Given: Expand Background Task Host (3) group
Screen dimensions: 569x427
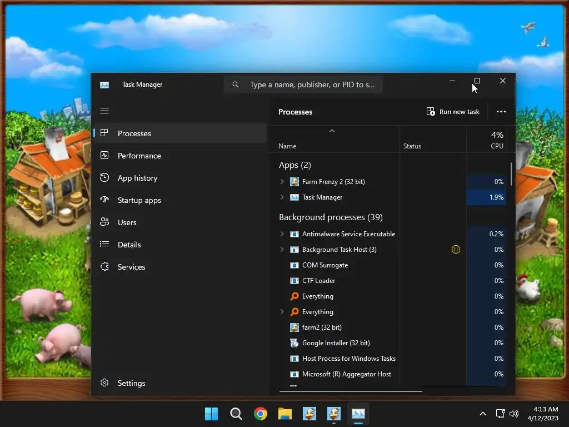Looking at the screenshot, I should click(282, 250).
